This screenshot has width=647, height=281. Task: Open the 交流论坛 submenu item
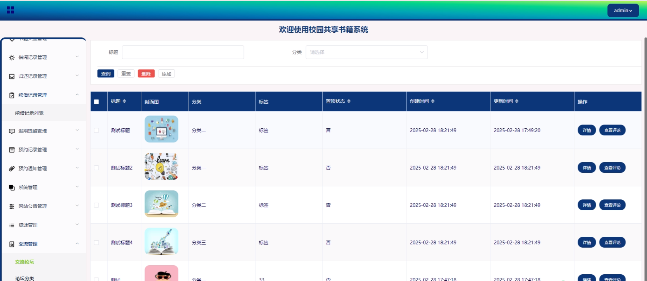click(x=44, y=262)
